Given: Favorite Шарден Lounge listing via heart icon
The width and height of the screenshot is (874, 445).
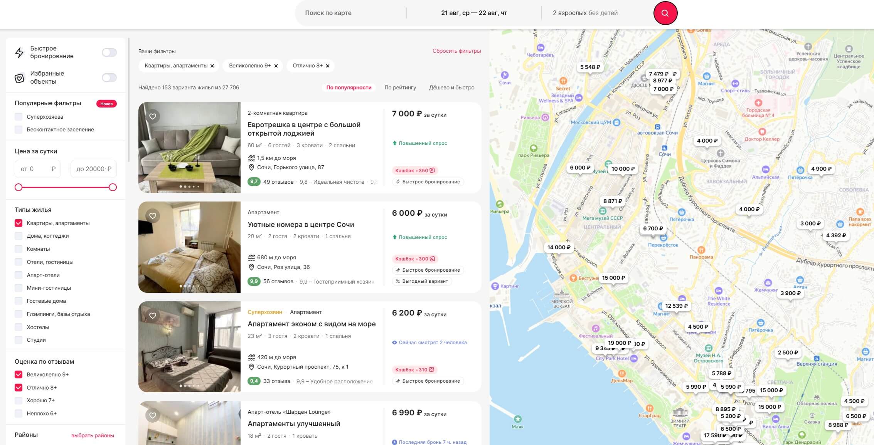Looking at the screenshot, I should [x=153, y=415].
